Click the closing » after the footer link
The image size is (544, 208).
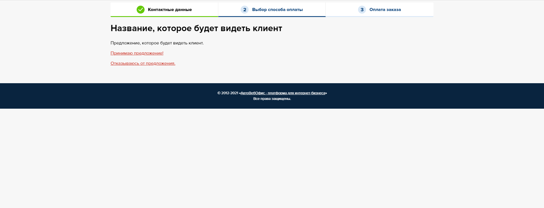[x=326, y=93]
